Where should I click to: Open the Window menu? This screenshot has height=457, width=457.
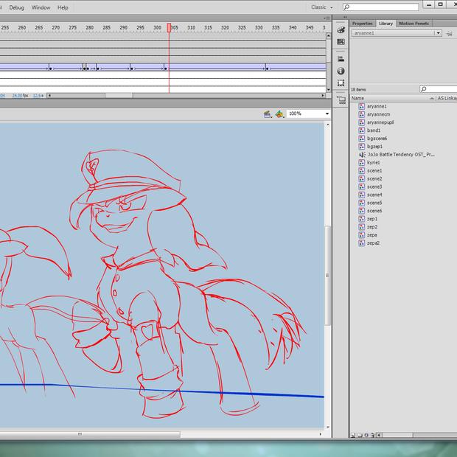[41, 7]
